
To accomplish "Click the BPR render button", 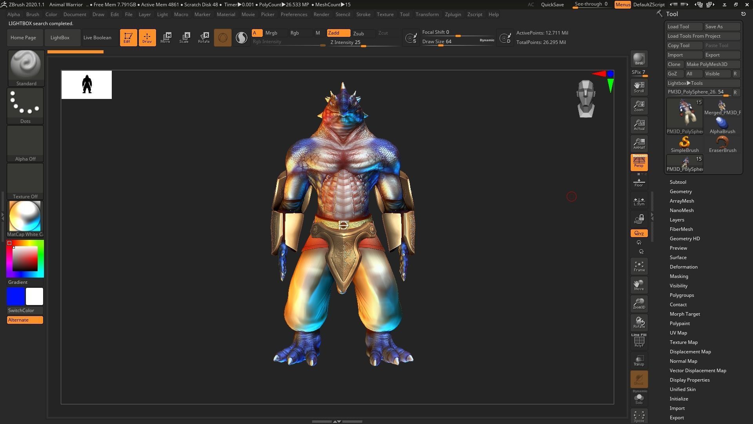I will tap(639, 59).
